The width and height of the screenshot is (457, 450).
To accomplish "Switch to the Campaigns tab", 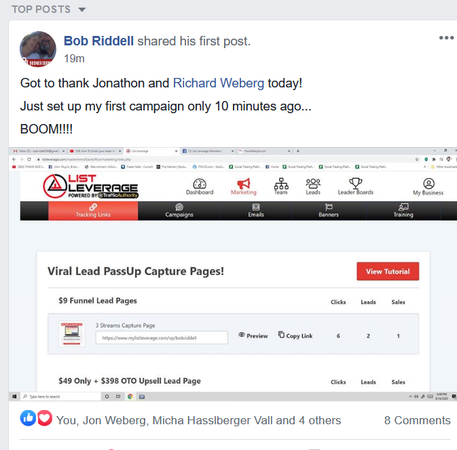I will [x=179, y=211].
